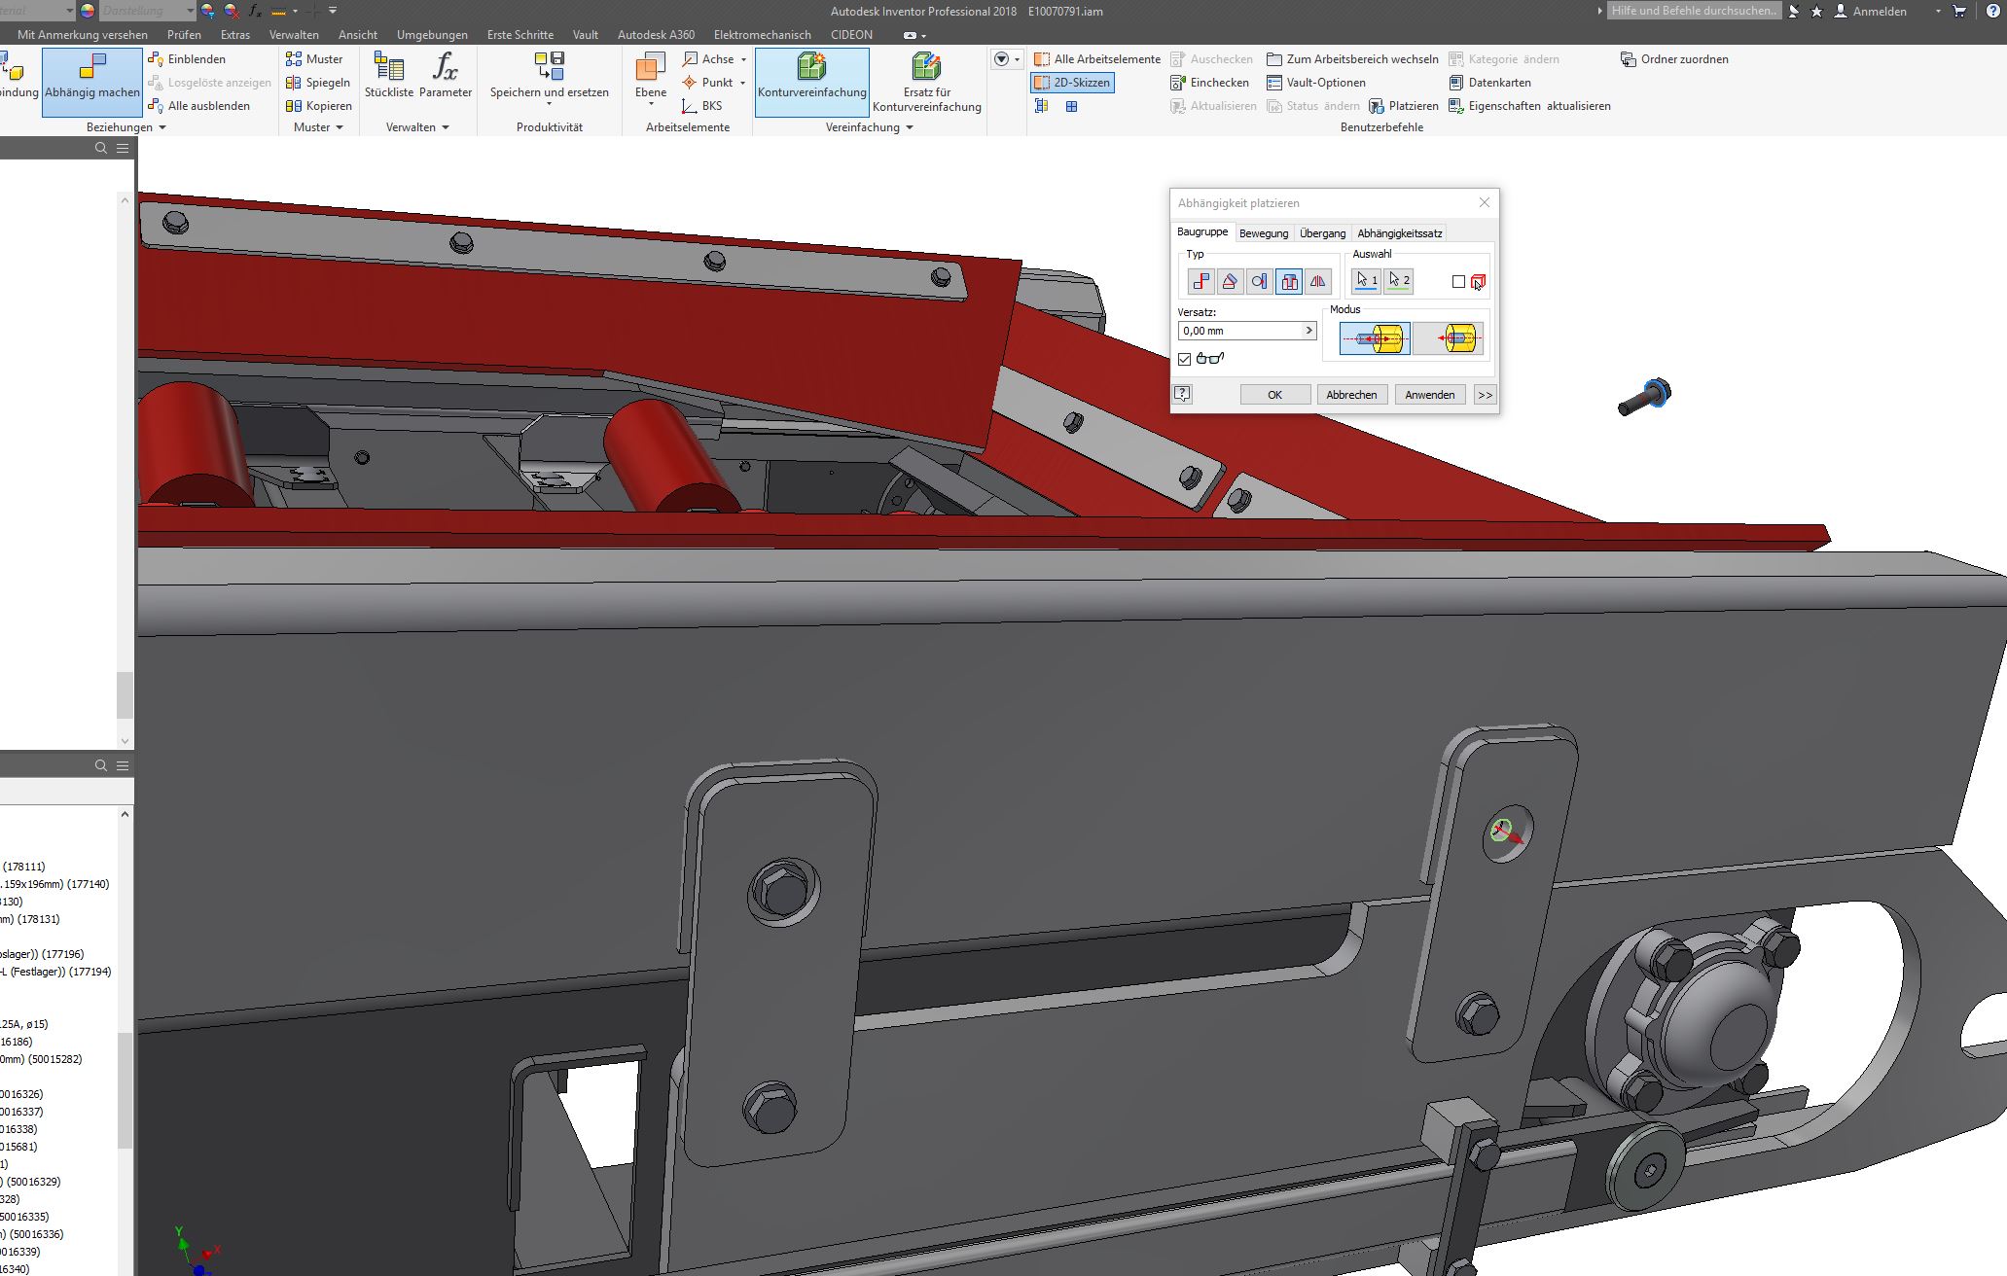Select the Angle constraint type icon
The width and height of the screenshot is (2007, 1276).
tap(1230, 281)
